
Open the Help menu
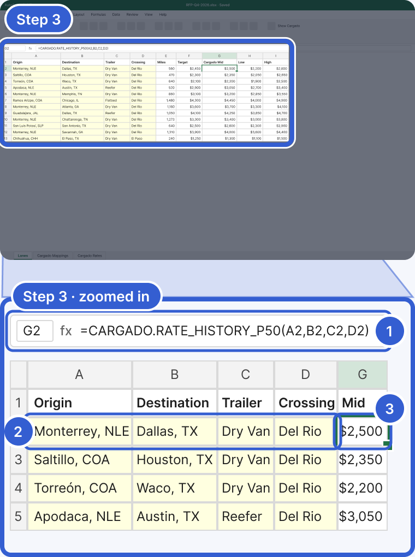click(x=163, y=15)
